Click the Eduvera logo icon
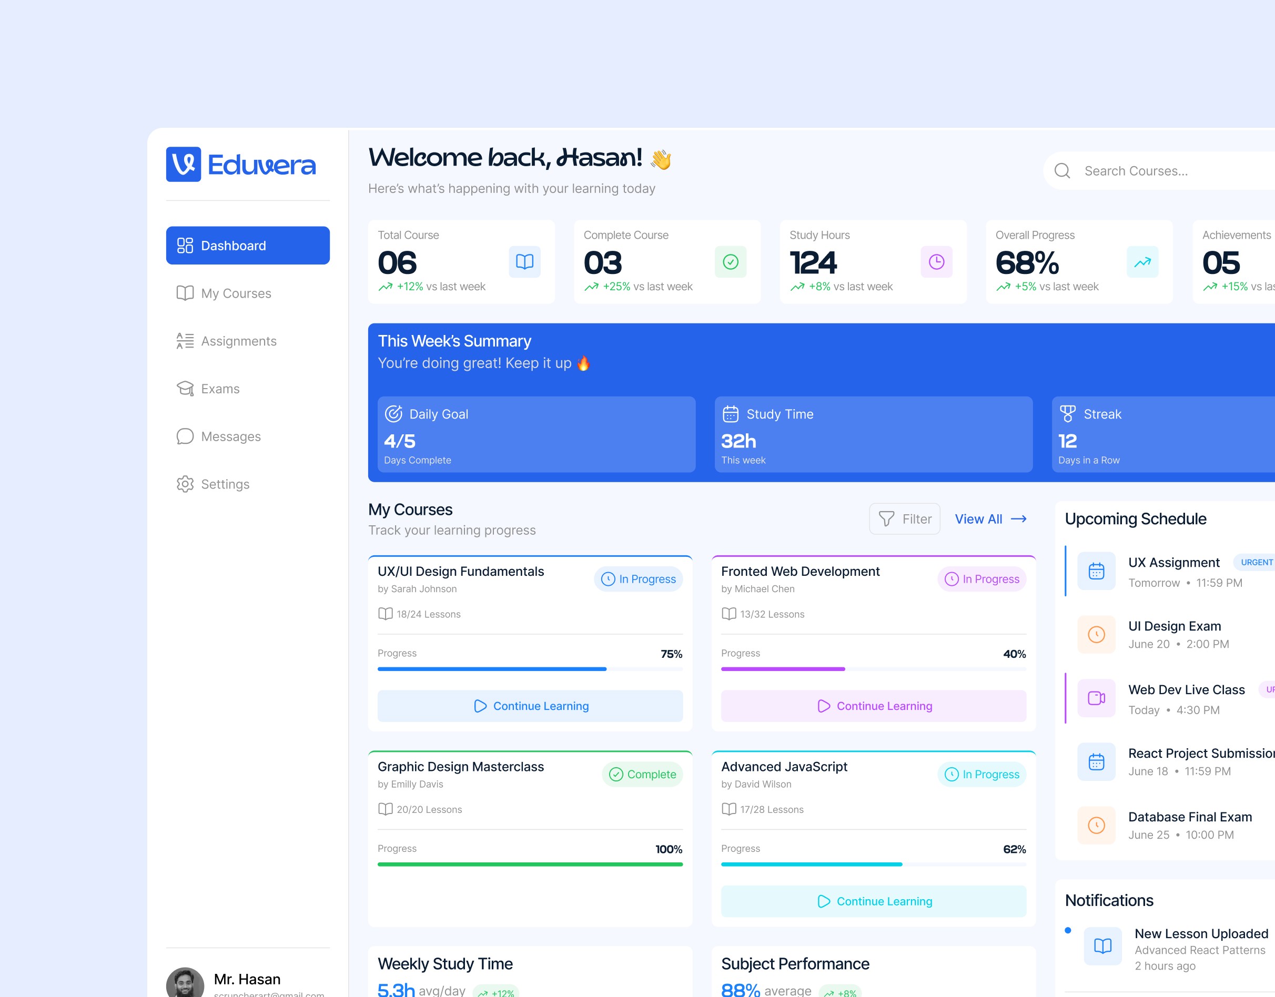The image size is (1275, 997). (x=184, y=164)
